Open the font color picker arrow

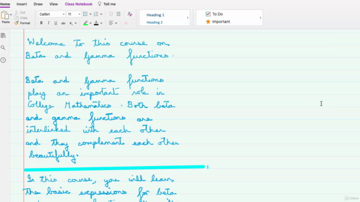(x=101, y=23)
